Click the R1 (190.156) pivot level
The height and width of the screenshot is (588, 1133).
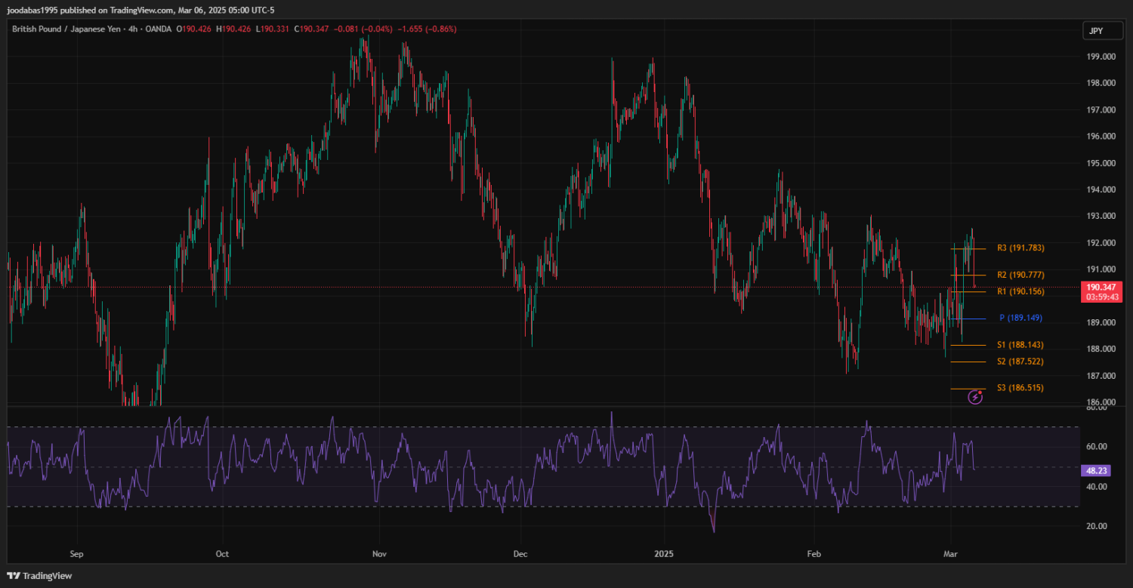[x=1020, y=291]
